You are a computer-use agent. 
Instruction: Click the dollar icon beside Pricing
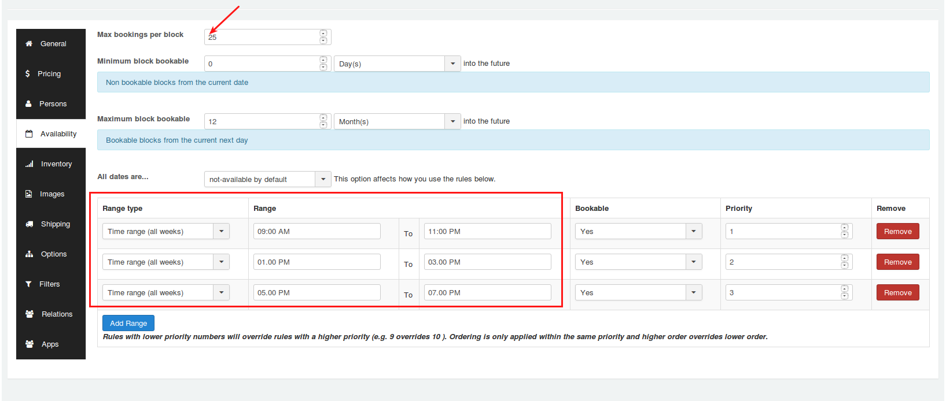click(28, 74)
